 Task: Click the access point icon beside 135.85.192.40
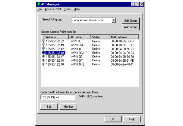tap(43, 64)
